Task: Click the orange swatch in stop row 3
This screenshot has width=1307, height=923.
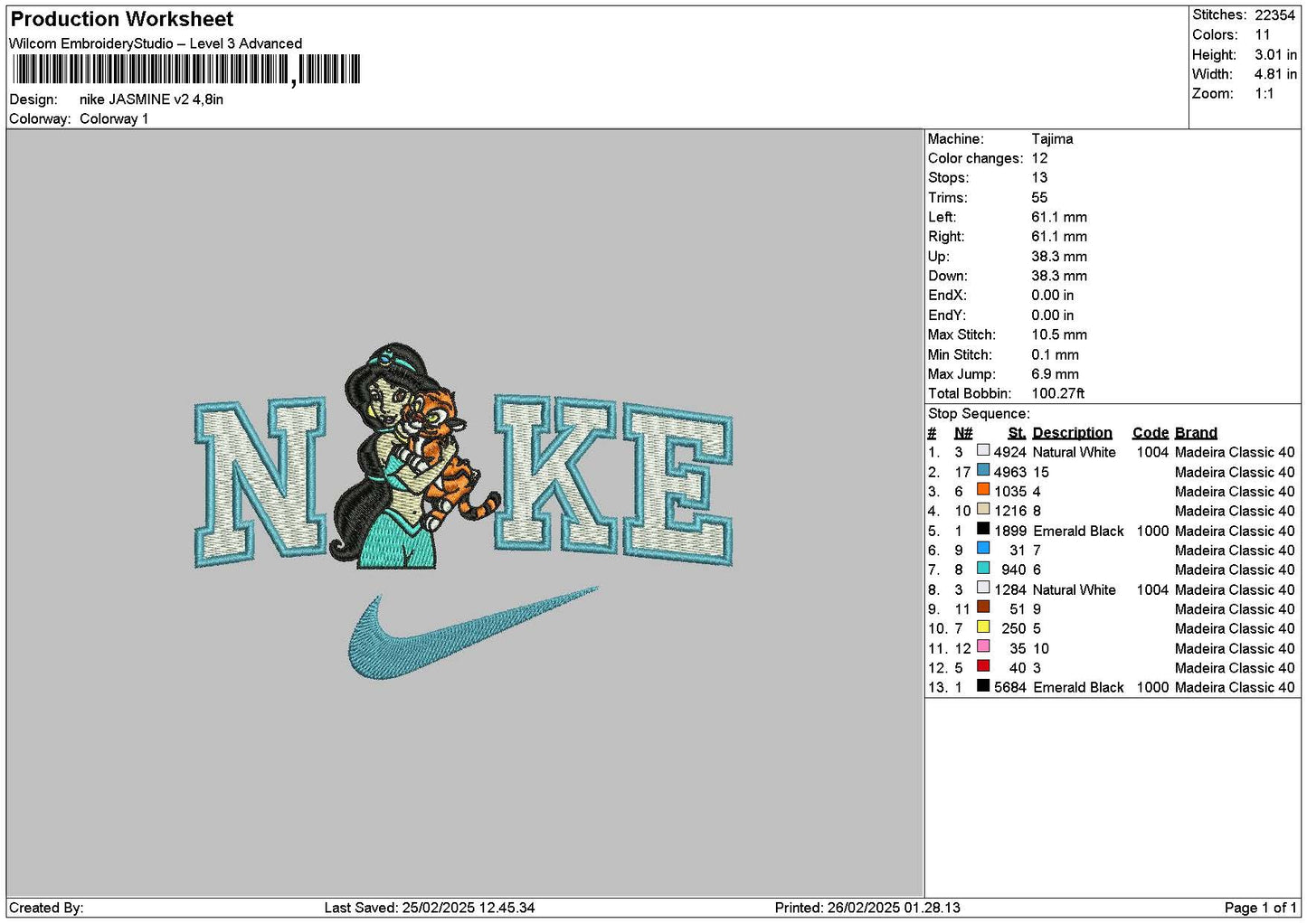Action: [x=983, y=490]
